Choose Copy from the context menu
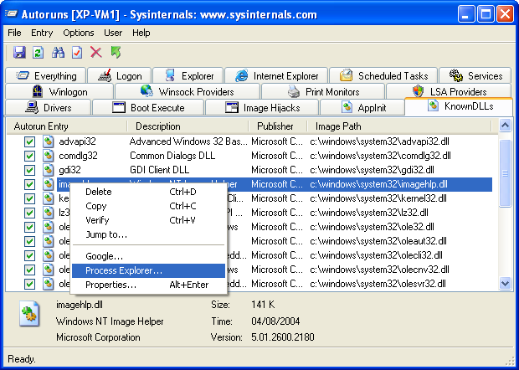Image resolution: width=519 pixels, height=370 pixels. (148, 206)
